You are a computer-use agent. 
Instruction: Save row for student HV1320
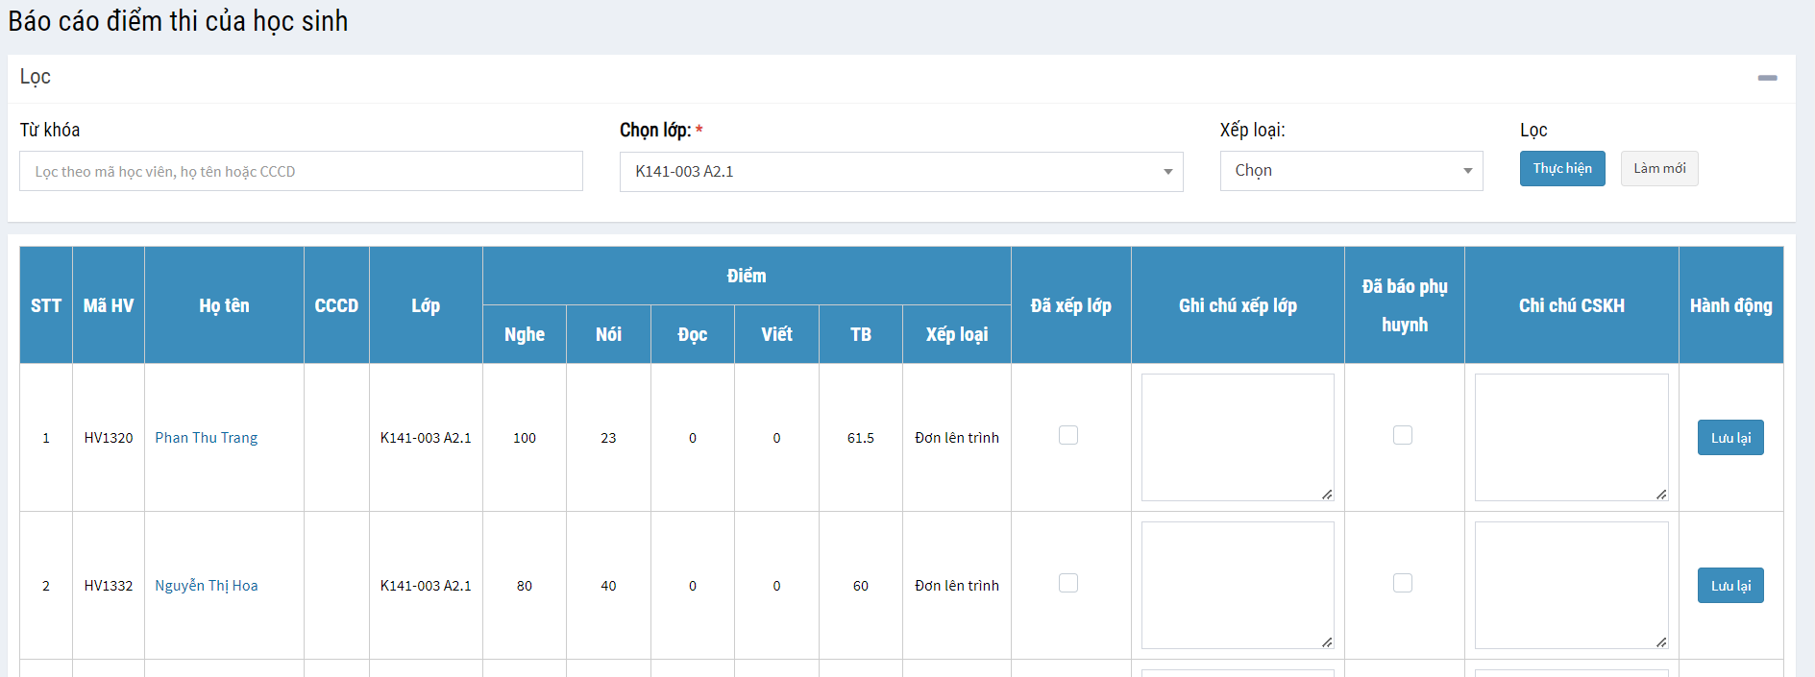click(1729, 438)
